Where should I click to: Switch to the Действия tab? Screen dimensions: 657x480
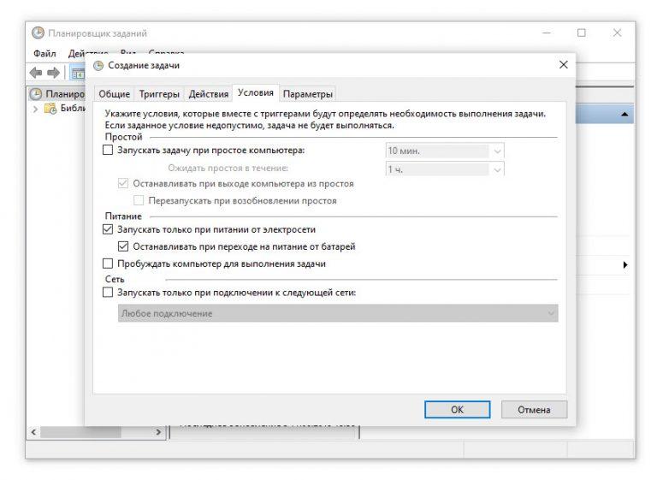(x=208, y=94)
